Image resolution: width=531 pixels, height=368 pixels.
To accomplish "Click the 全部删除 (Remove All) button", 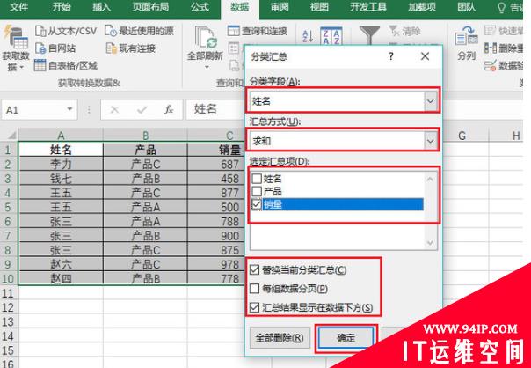I will point(280,338).
